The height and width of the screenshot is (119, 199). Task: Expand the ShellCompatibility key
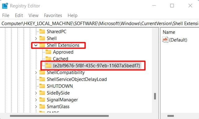36,73
